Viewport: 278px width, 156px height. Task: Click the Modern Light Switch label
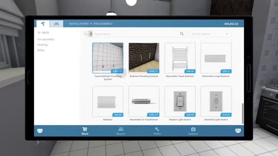180,120
